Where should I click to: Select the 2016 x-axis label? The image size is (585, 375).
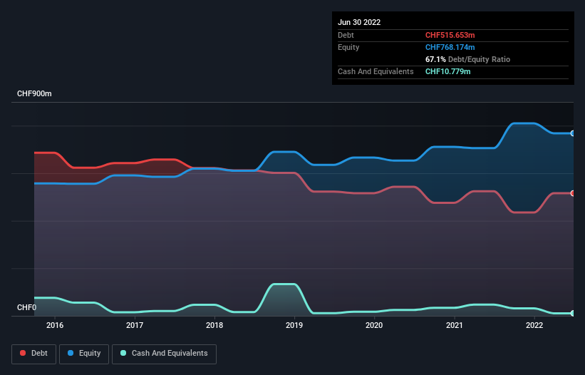coord(55,325)
